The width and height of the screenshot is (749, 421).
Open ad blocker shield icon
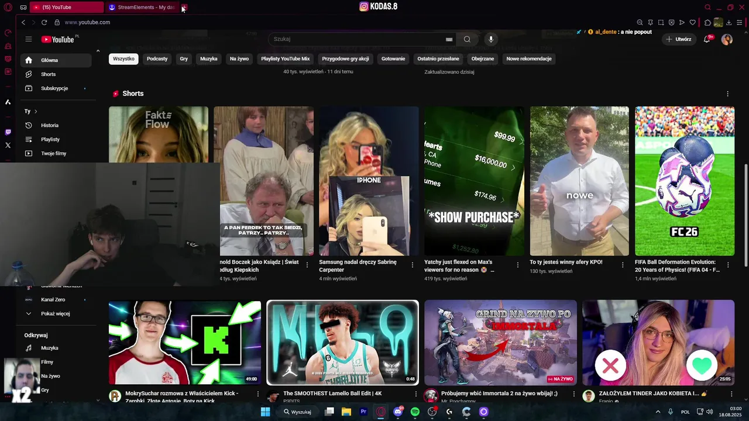671,22
